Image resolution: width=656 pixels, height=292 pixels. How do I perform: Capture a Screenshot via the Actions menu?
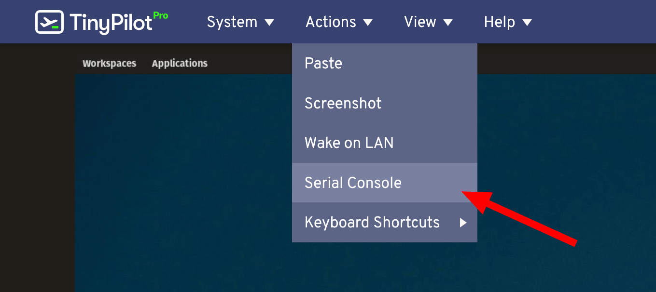point(343,103)
